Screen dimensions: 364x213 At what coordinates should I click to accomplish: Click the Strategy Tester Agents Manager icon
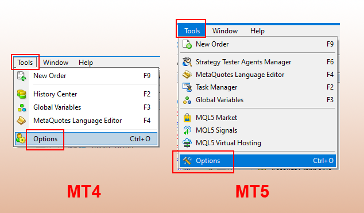click(x=187, y=62)
